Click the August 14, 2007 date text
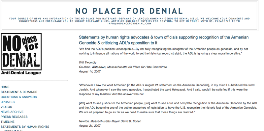 coord(90,71)
